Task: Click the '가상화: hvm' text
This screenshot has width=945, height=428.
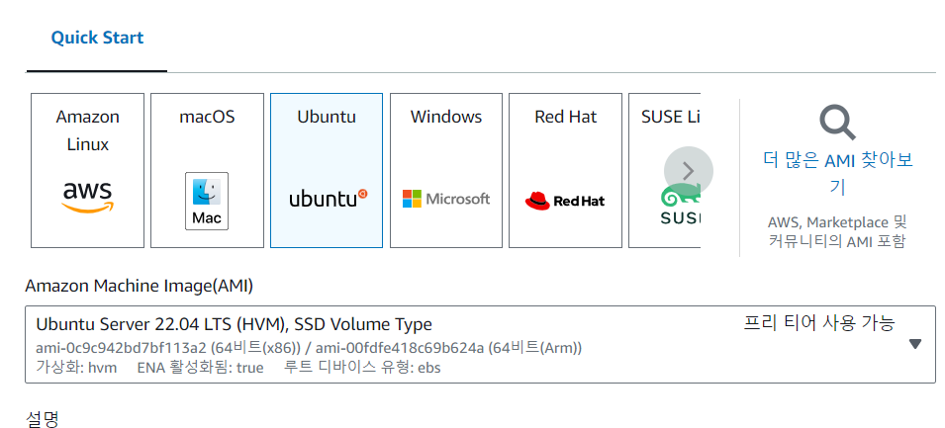Action: (76, 367)
